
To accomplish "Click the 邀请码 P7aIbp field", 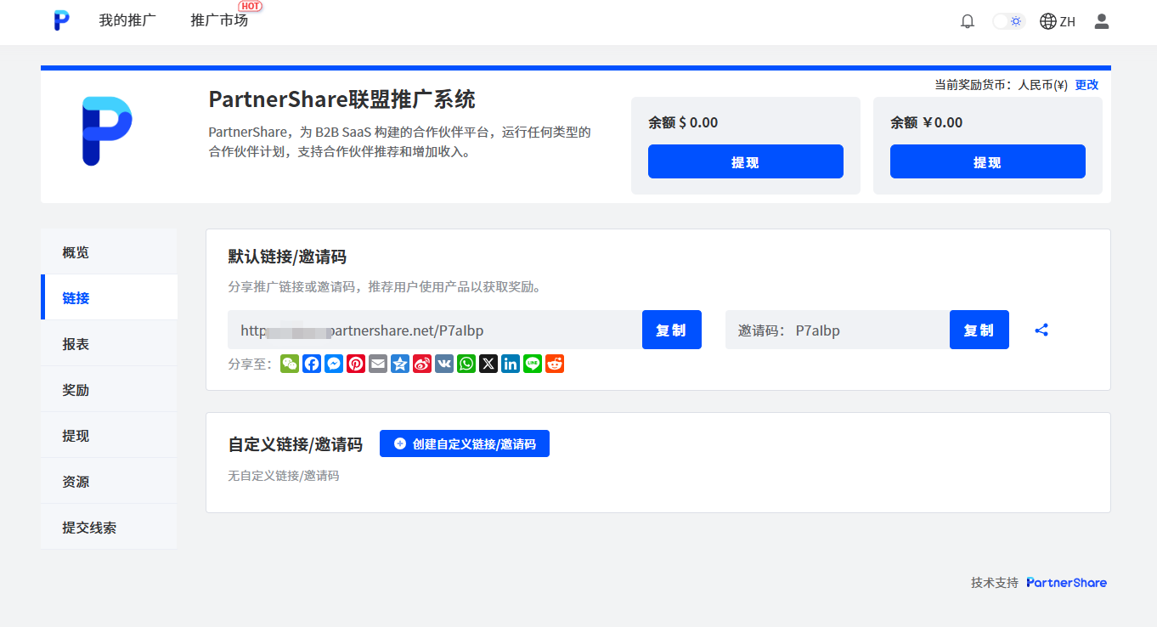I will [838, 330].
